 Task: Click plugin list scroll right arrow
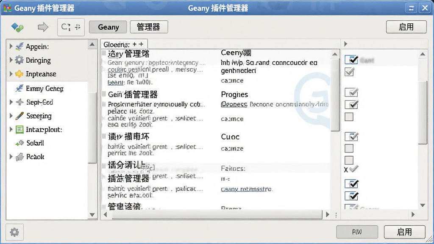[x=328, y=214]
